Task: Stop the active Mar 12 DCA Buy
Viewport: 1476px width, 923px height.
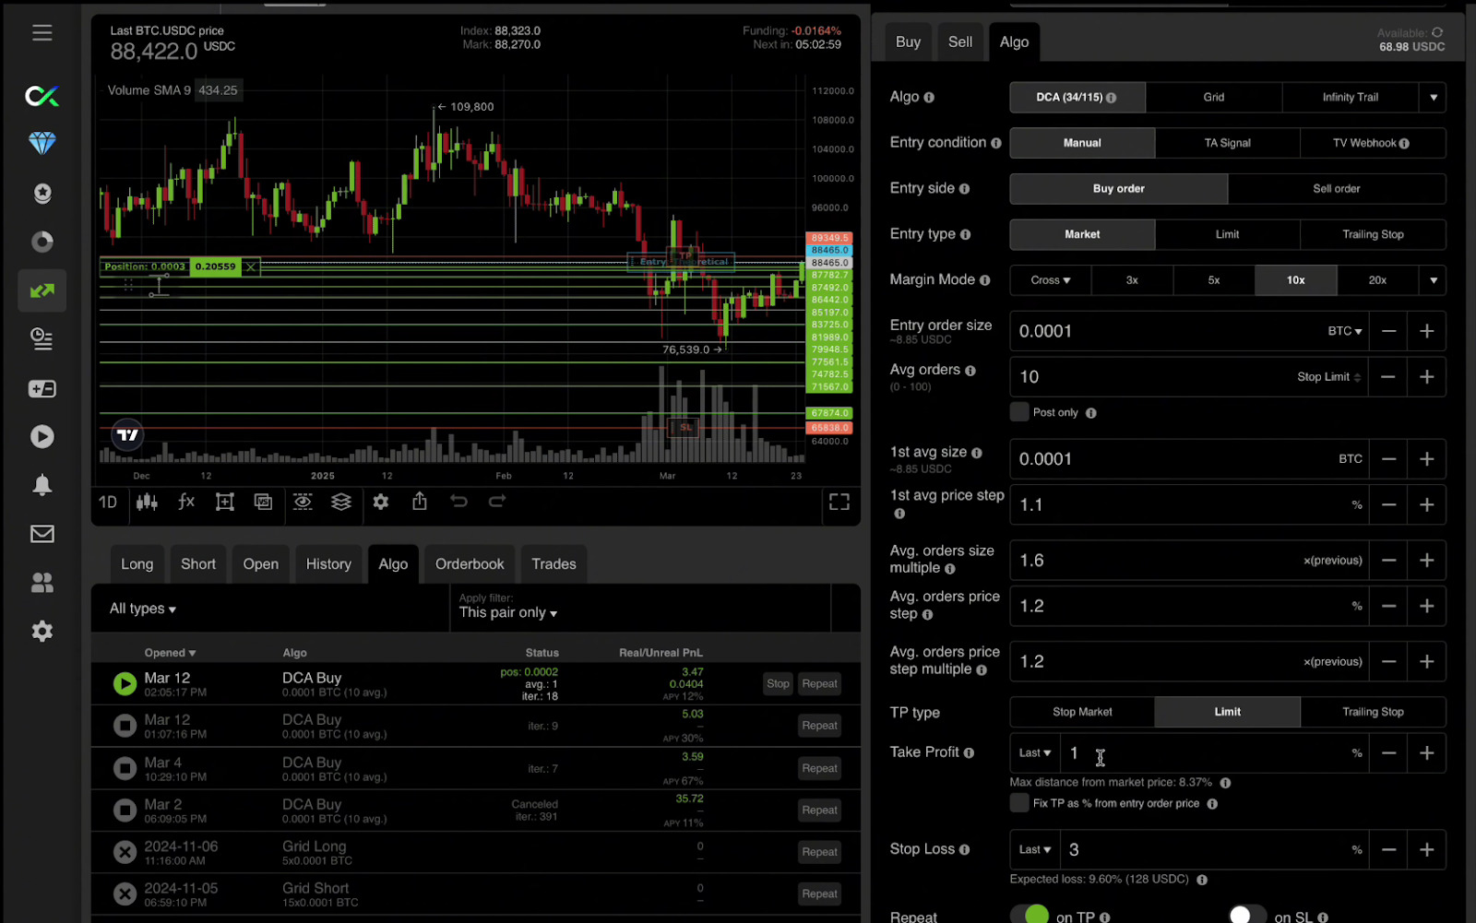Action: point(778,684)
